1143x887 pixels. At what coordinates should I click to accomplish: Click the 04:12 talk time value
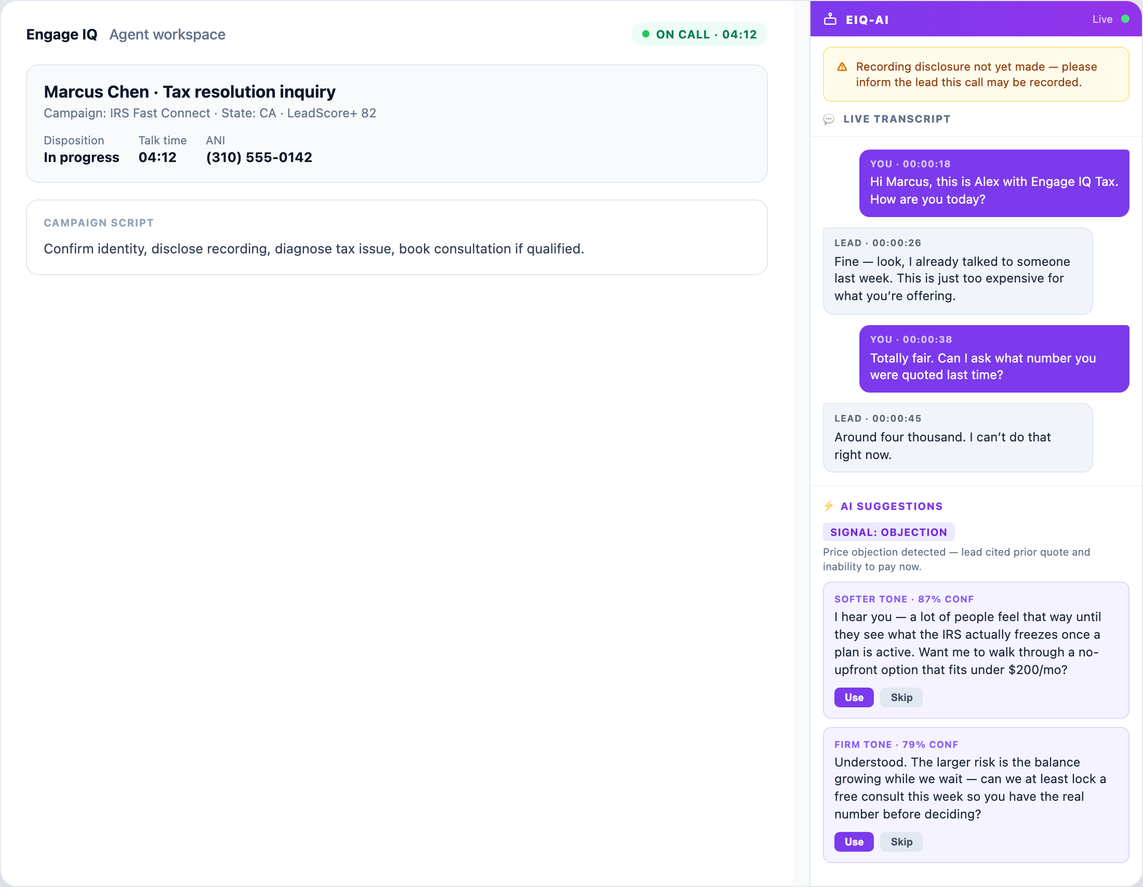click(x=157, y=157)
